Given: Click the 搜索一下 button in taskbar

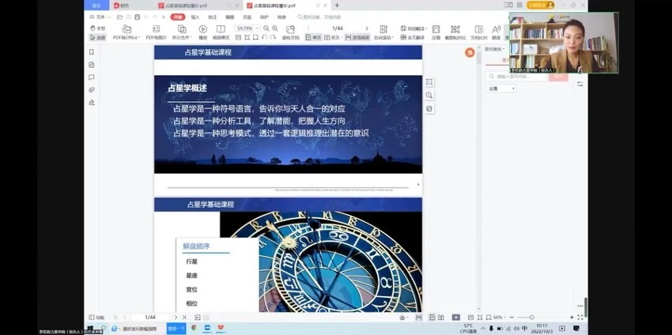Looking at the screenshot, I should click(176, 328).
